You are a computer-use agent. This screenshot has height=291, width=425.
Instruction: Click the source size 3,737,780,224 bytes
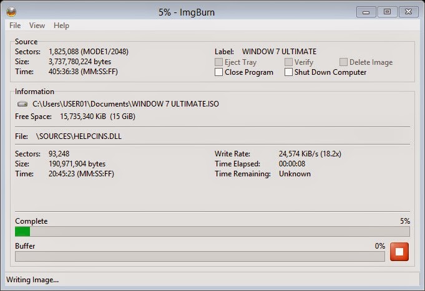80,62
